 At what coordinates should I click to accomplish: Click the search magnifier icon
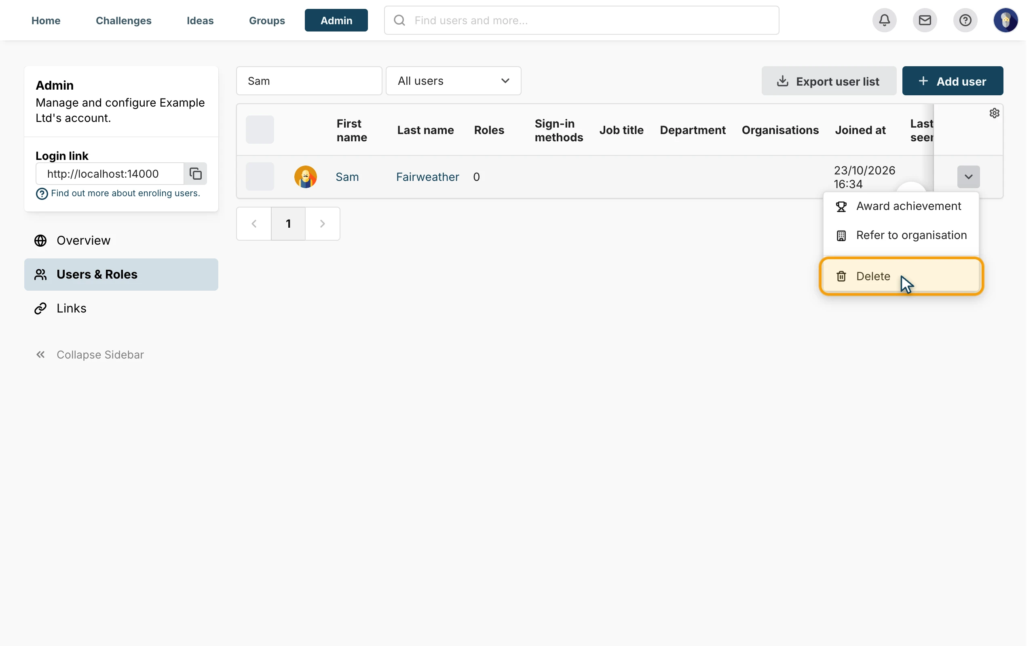click(x=399, y=20)
